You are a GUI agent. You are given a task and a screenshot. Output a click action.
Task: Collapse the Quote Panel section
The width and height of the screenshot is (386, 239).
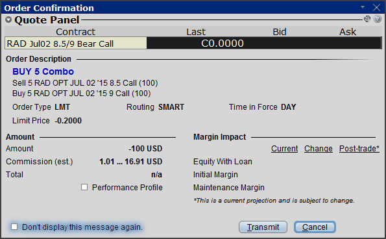click(8, 19)
